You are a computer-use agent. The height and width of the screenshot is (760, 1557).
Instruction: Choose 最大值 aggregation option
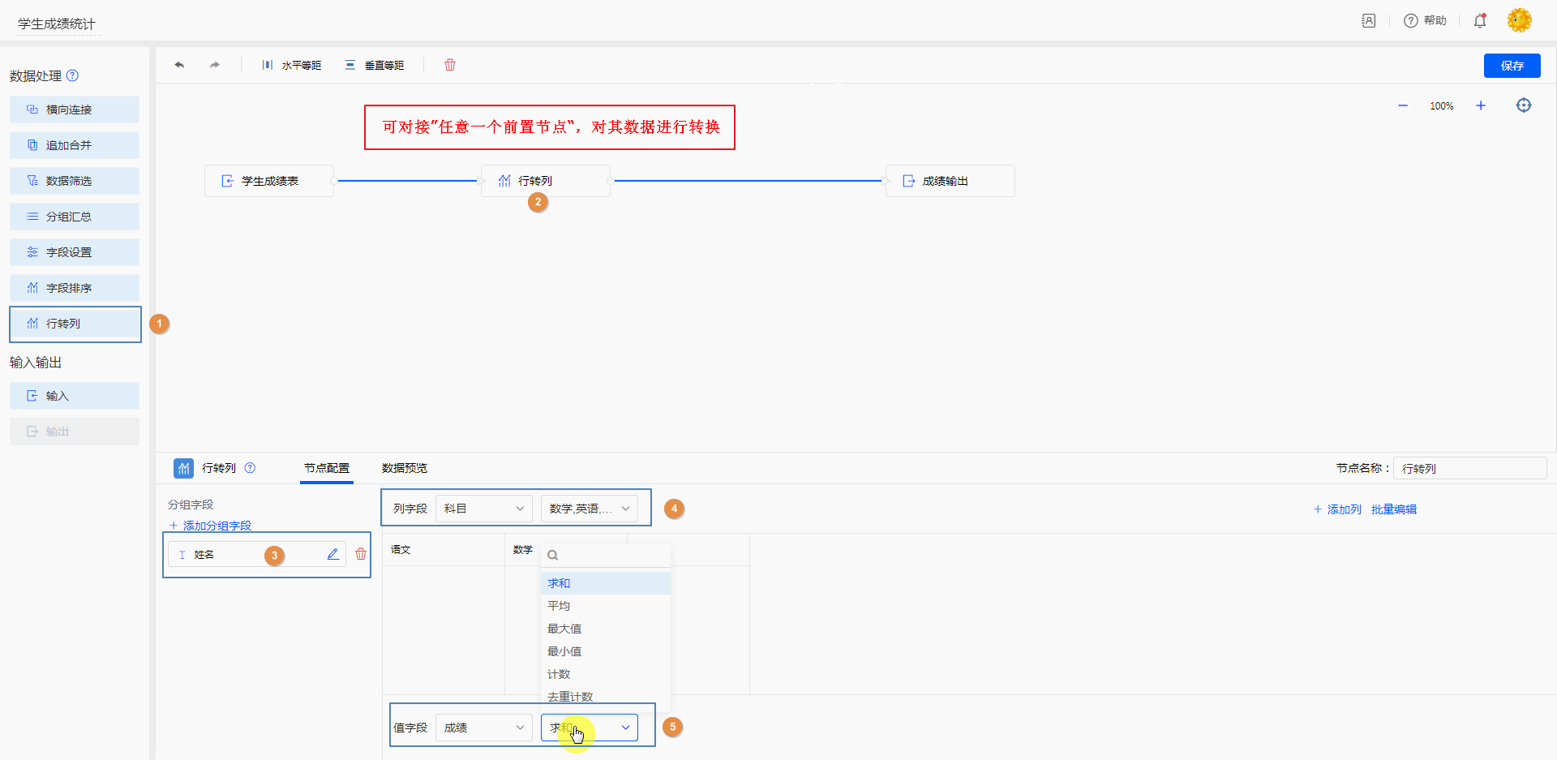click(x=564, y=629)
